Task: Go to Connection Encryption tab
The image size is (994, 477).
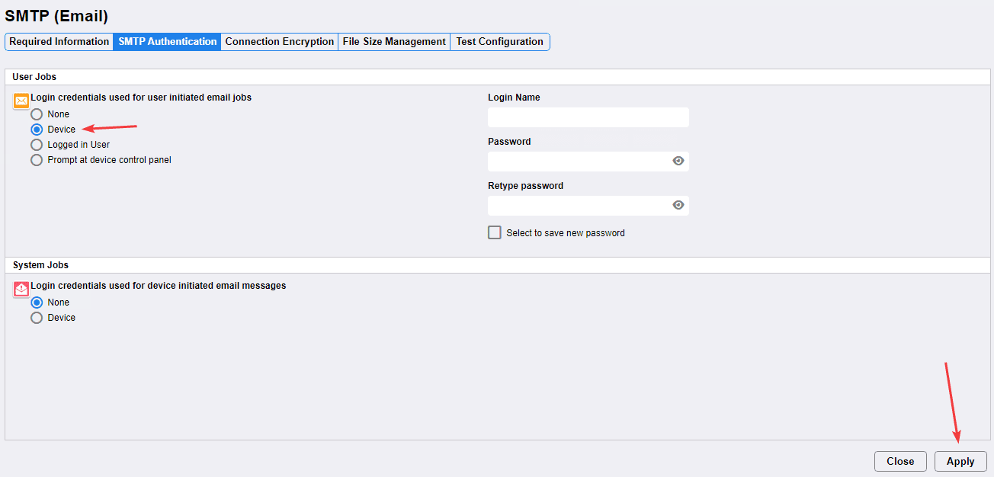Action: 279,42
